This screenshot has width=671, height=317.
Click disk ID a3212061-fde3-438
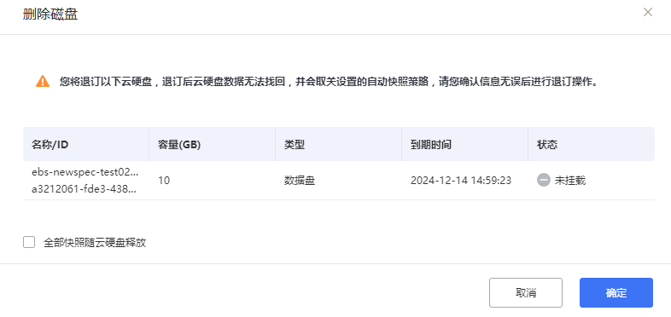tap(85, 190)
